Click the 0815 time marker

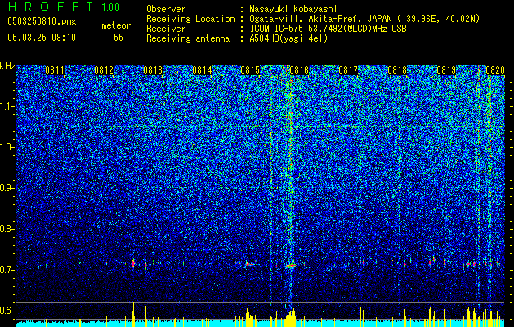(x=250, y=70)
